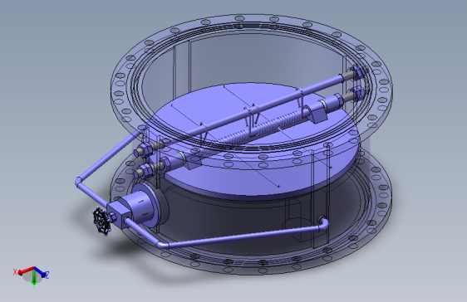
Task: Select the black handwheel on the bypass valve
Action: coord(101,221)
